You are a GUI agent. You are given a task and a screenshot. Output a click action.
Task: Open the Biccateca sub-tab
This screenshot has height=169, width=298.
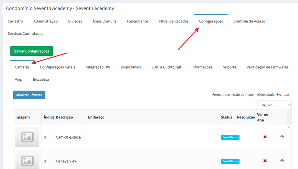click(x=41, y=79)
